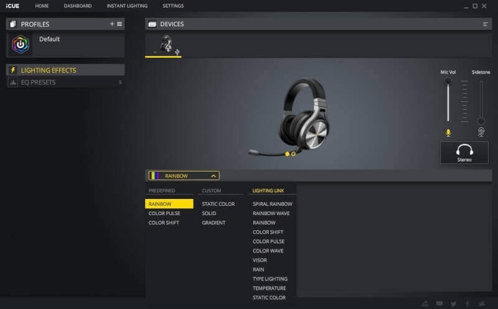498x309 pixels.
Task: Toggle the sidetone ear icon
Action: point(481,132)
